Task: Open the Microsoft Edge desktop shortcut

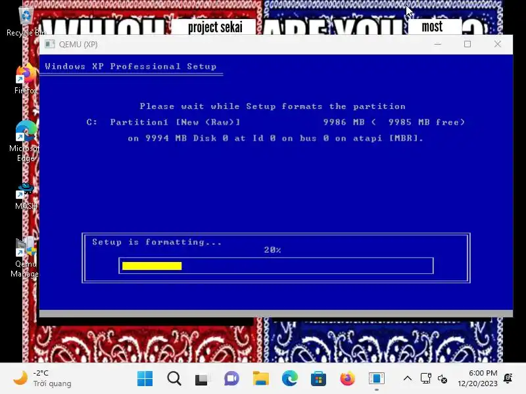Action: [x=26, y=141]
